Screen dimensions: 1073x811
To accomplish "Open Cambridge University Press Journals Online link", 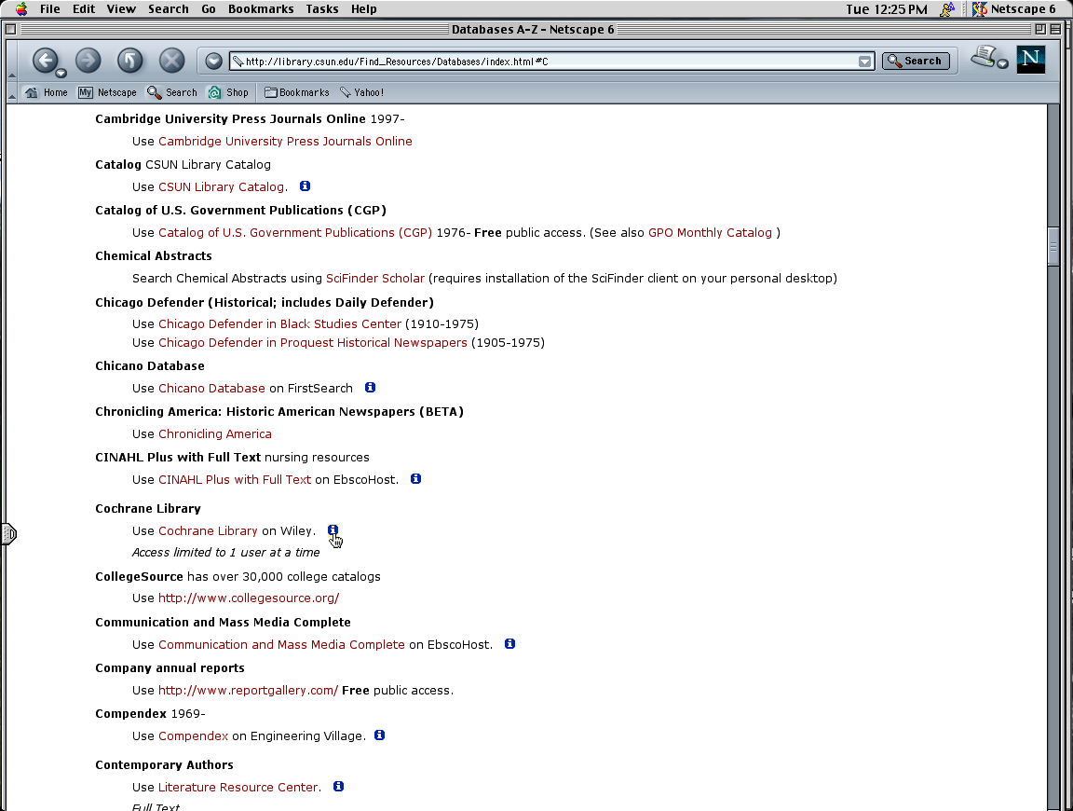I will [285, 141].
